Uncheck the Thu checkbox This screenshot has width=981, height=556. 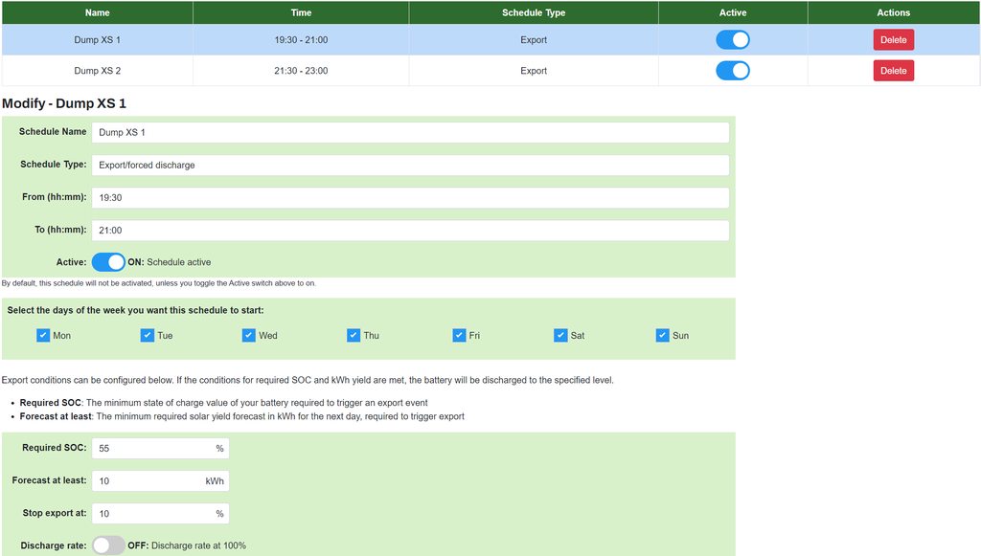[354, 336]
